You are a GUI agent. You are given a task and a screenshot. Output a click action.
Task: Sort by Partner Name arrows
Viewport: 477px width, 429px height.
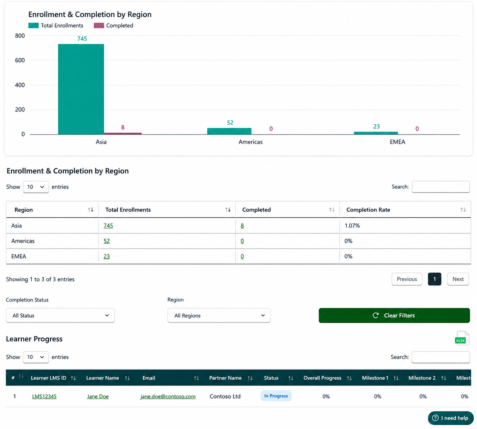click(x=250, y=378)
